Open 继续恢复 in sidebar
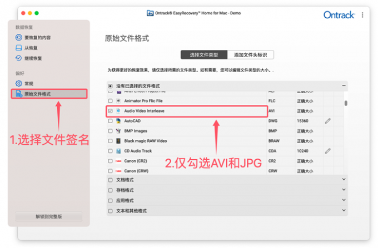This screenshot has width=378, height=248. point(33,58)
